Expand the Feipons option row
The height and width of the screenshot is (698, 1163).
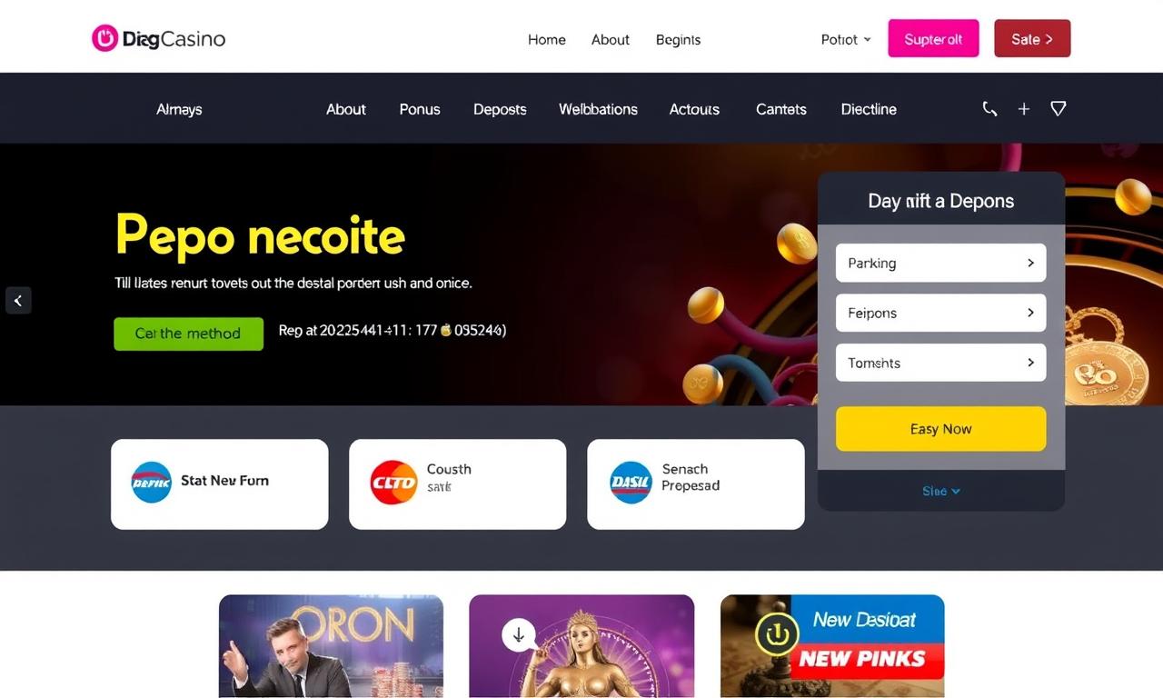pyautogui.click(x=940, y=313)
